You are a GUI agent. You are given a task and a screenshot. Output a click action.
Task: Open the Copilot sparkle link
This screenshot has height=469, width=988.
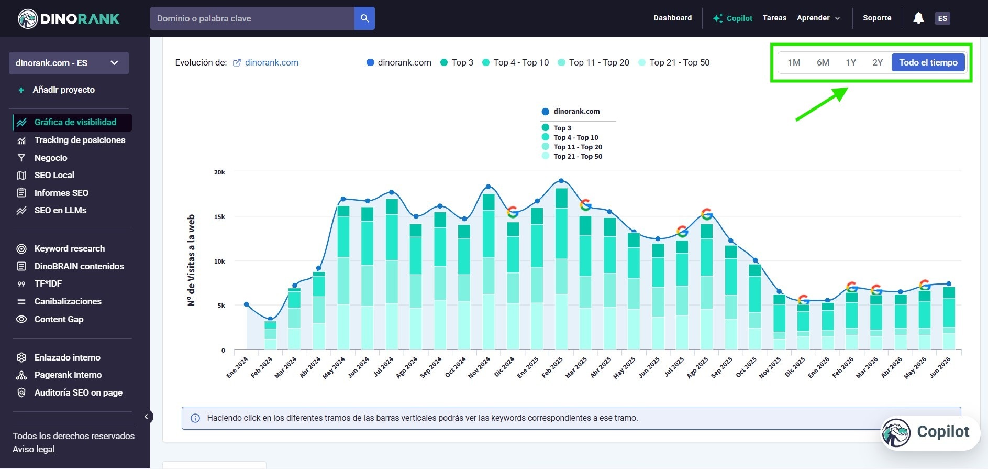coord(732,18)
